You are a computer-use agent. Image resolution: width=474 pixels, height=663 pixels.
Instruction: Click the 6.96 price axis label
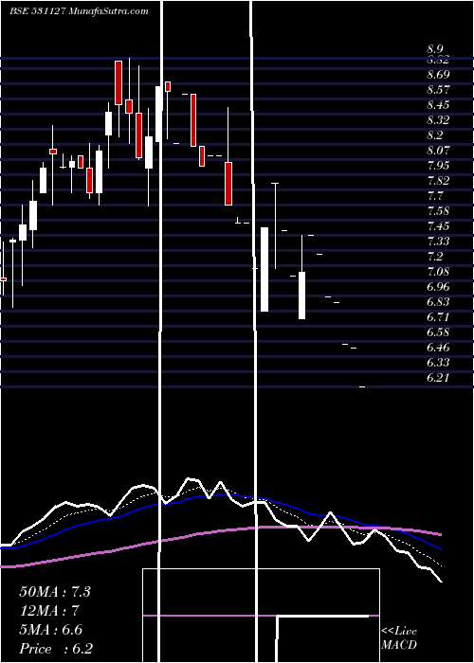point(438,287)
